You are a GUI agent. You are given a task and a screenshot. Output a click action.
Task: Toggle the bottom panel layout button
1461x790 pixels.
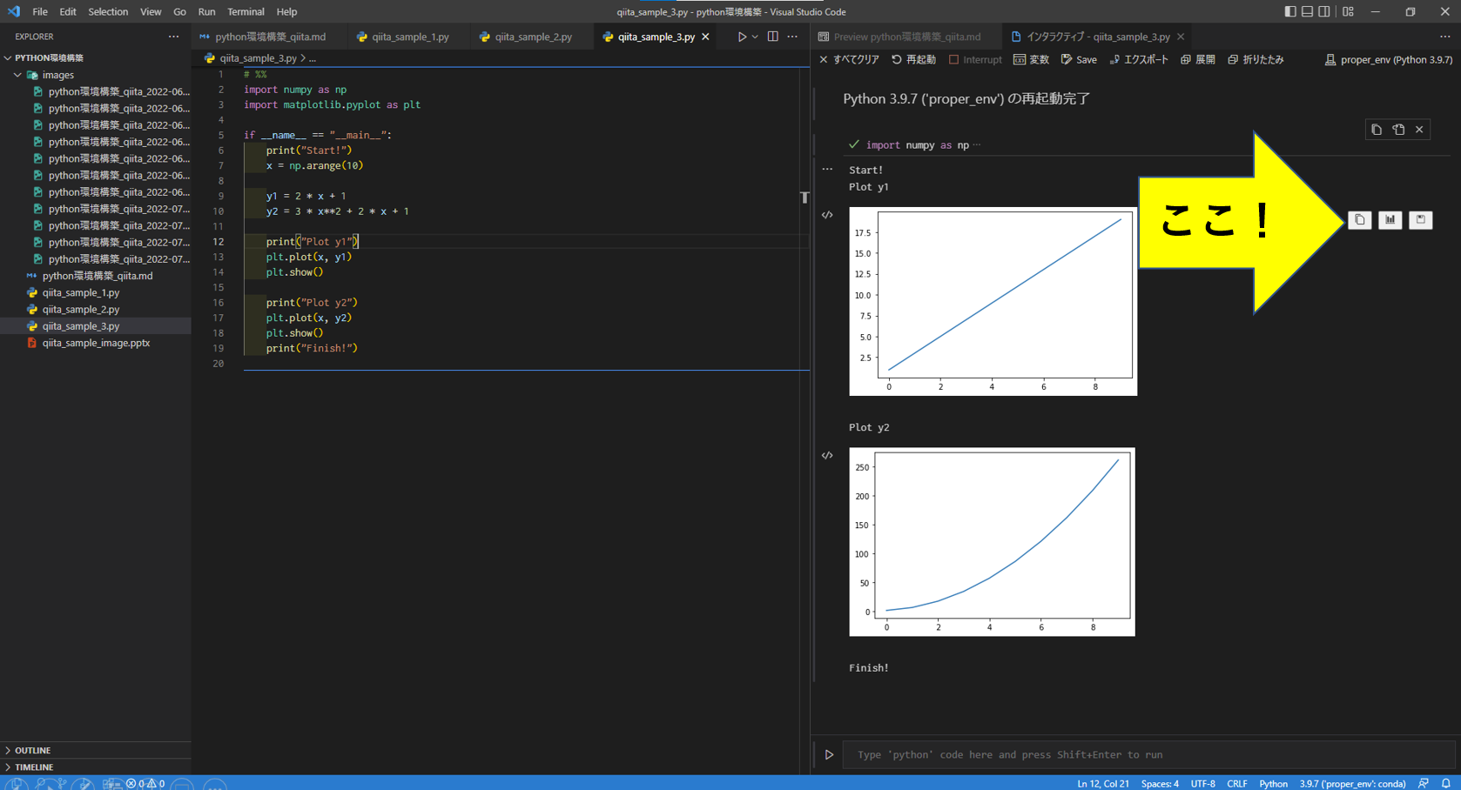pos(1307,11)
